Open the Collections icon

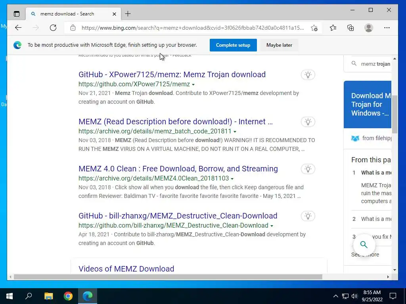(x=350, y=28)
